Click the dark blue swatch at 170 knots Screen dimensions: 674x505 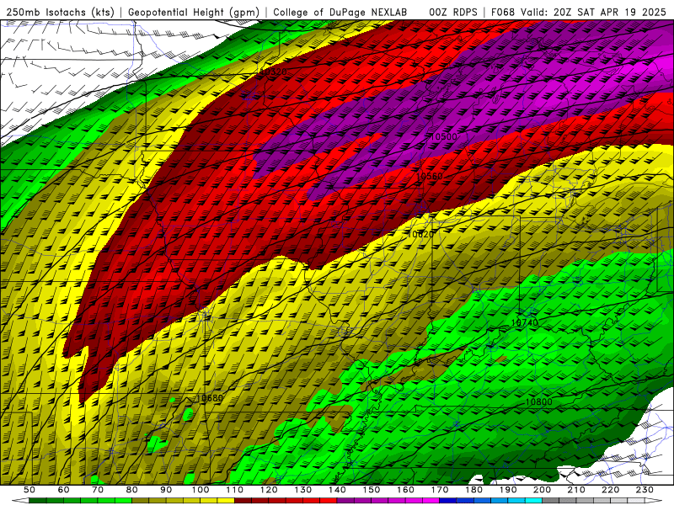(448, 500)
